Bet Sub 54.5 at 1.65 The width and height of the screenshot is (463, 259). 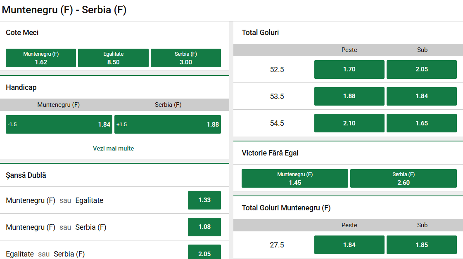pos(421,123)
